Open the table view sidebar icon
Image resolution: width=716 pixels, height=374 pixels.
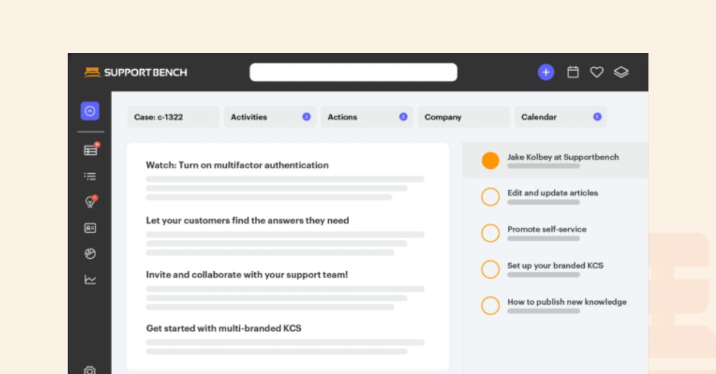(91, 150)
